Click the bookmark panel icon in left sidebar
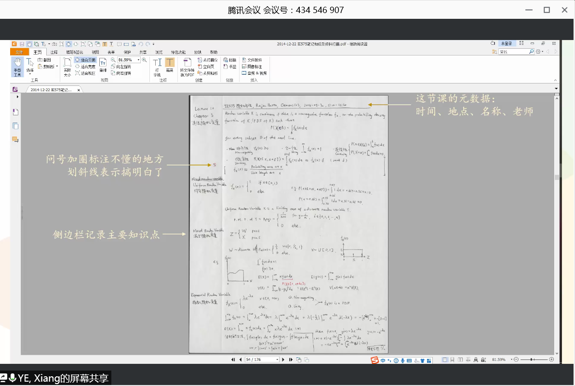The width and height of the screenshot is (575, 386). point(15,112)
